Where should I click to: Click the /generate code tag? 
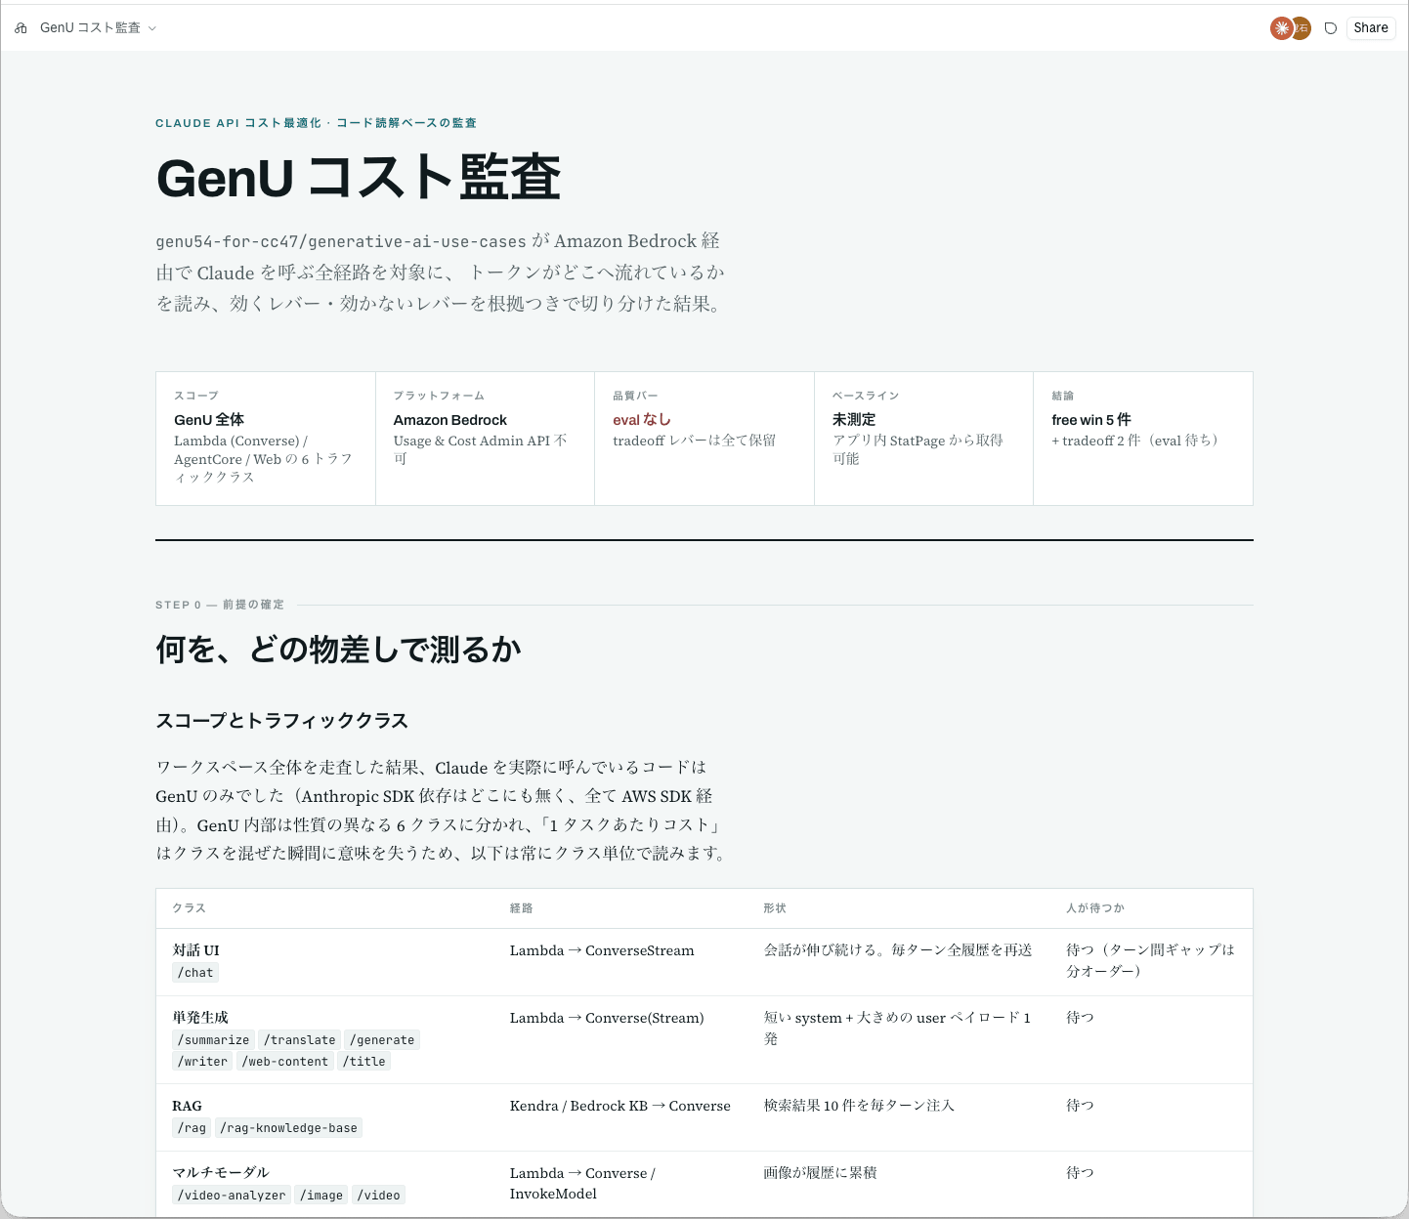coord(382,1040)
